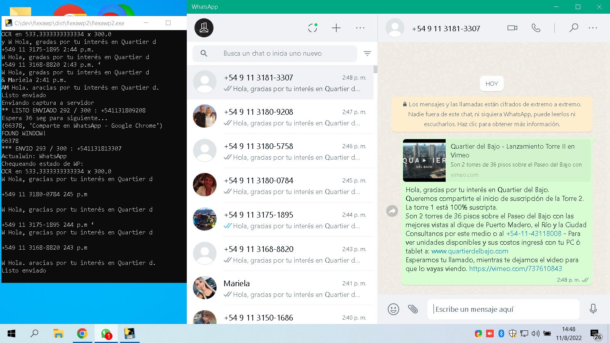
Task: Click contact name +54 9 11 3181-3307 header
Action: (x=446, y=28)
